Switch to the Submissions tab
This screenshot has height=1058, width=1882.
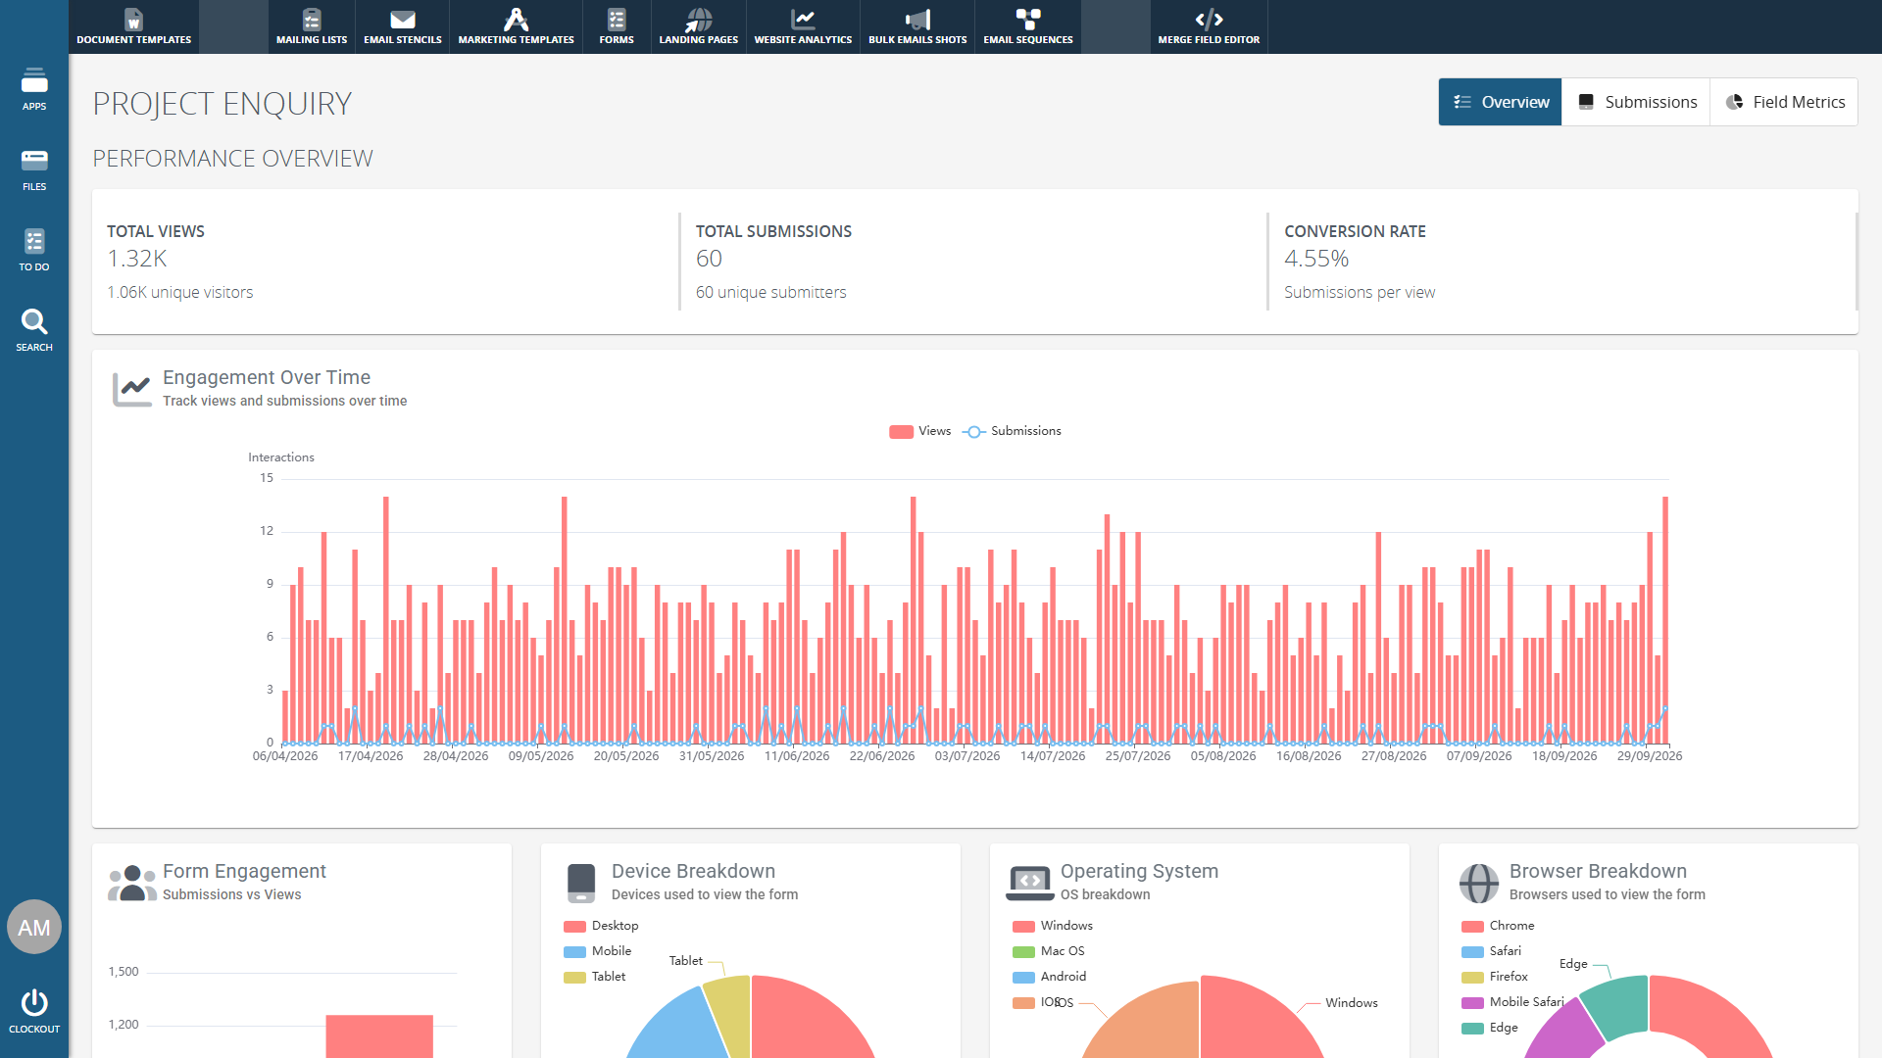[1636, 102]
